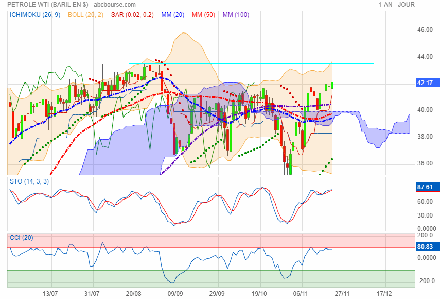The width and height of the screenshot is (440, 299).
Task: Click the -200.0 CCI axis label
Action: click(426, 281)
